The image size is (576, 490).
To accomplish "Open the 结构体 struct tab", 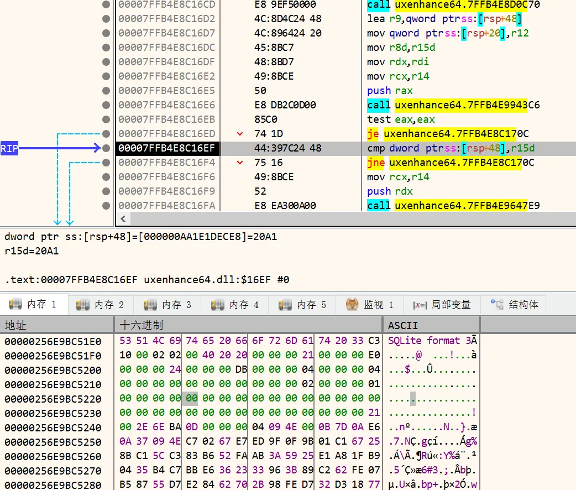I will (x=514, y=304).
